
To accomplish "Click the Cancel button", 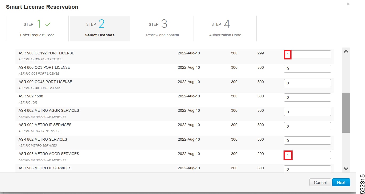I will (320, 182).
